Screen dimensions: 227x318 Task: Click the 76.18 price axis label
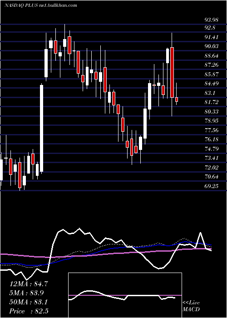click(212, 139)
